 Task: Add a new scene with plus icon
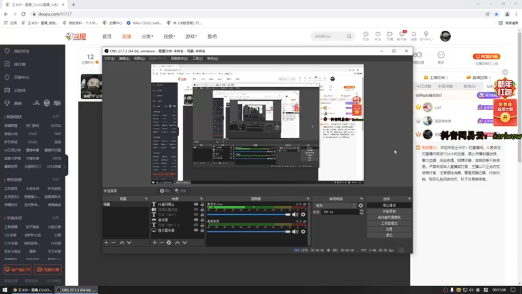pos(106,242)
